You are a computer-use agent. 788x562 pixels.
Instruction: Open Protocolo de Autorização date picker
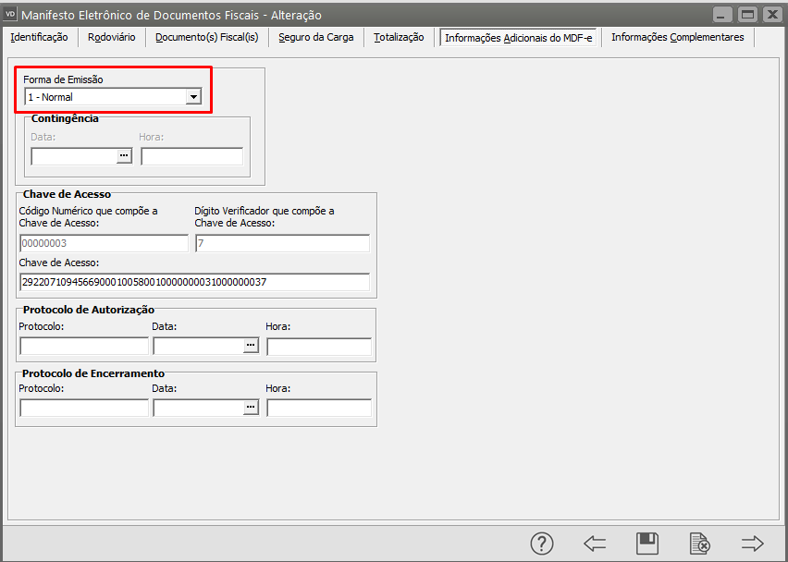[251, 346]
